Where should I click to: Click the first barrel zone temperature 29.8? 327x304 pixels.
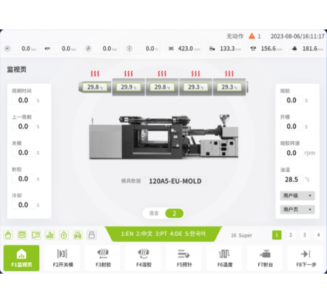point(95,87)
